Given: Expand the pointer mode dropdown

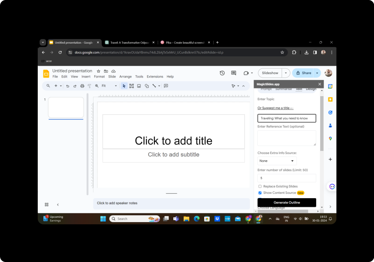Looking at the screenshot, I should pos(238,86).
